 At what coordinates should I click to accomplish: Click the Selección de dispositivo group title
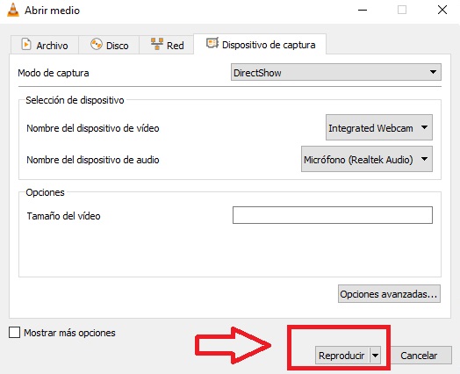pyautogui.click(x=75, y=100)
